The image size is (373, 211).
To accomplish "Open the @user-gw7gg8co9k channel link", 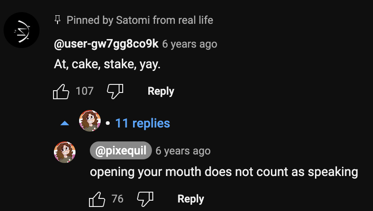I will click(x=106, y=44).
